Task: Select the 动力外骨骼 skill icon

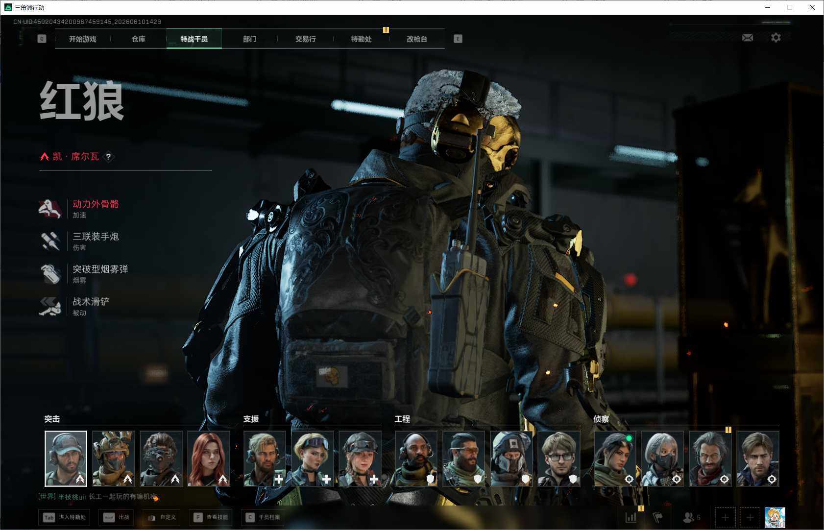Action: 50,209
